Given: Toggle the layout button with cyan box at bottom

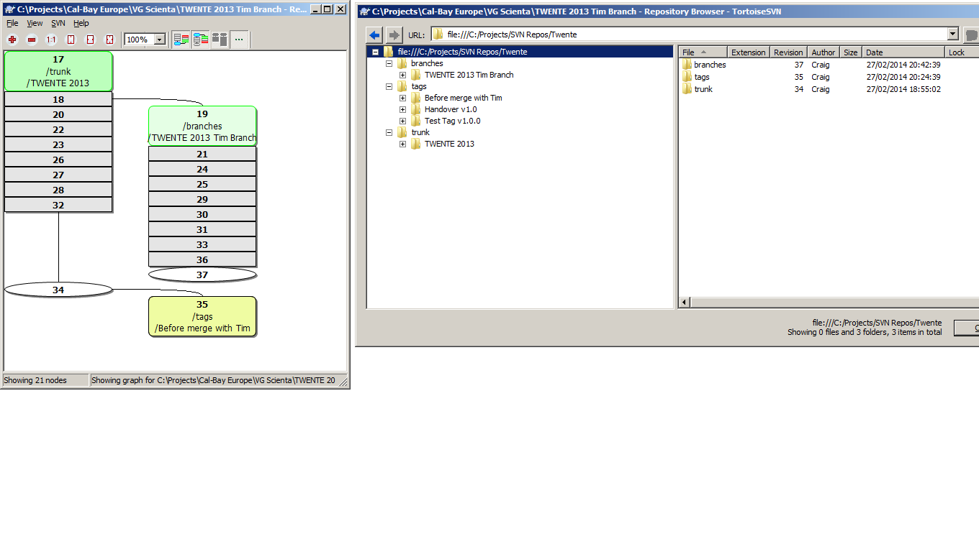Looking at the screenshot, I should [181, 40].
